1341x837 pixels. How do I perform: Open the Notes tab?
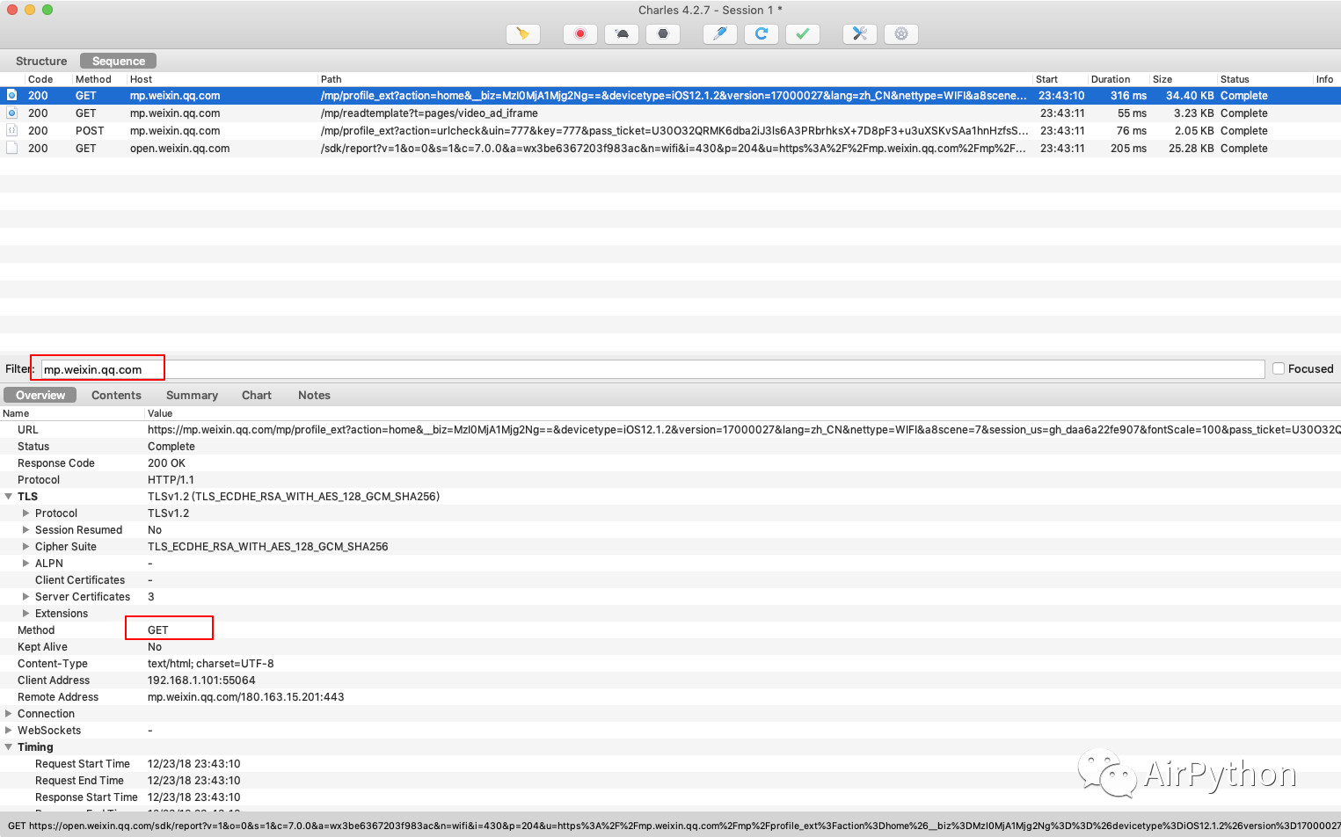coord(314,395)
